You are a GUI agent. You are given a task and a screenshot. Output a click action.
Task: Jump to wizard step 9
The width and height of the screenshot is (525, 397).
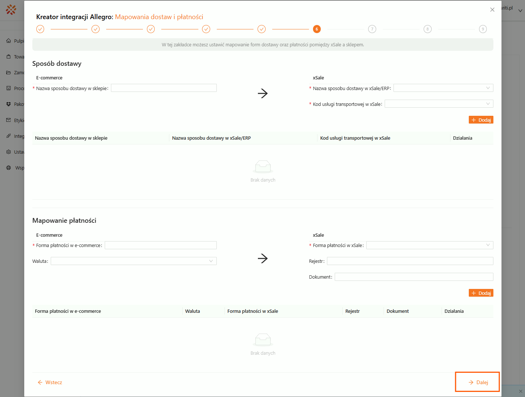pyautogui.click(x=483, y=29)
